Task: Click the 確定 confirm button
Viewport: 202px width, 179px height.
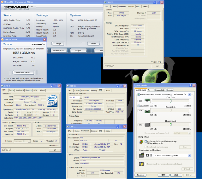Action: tap(163, 175)
